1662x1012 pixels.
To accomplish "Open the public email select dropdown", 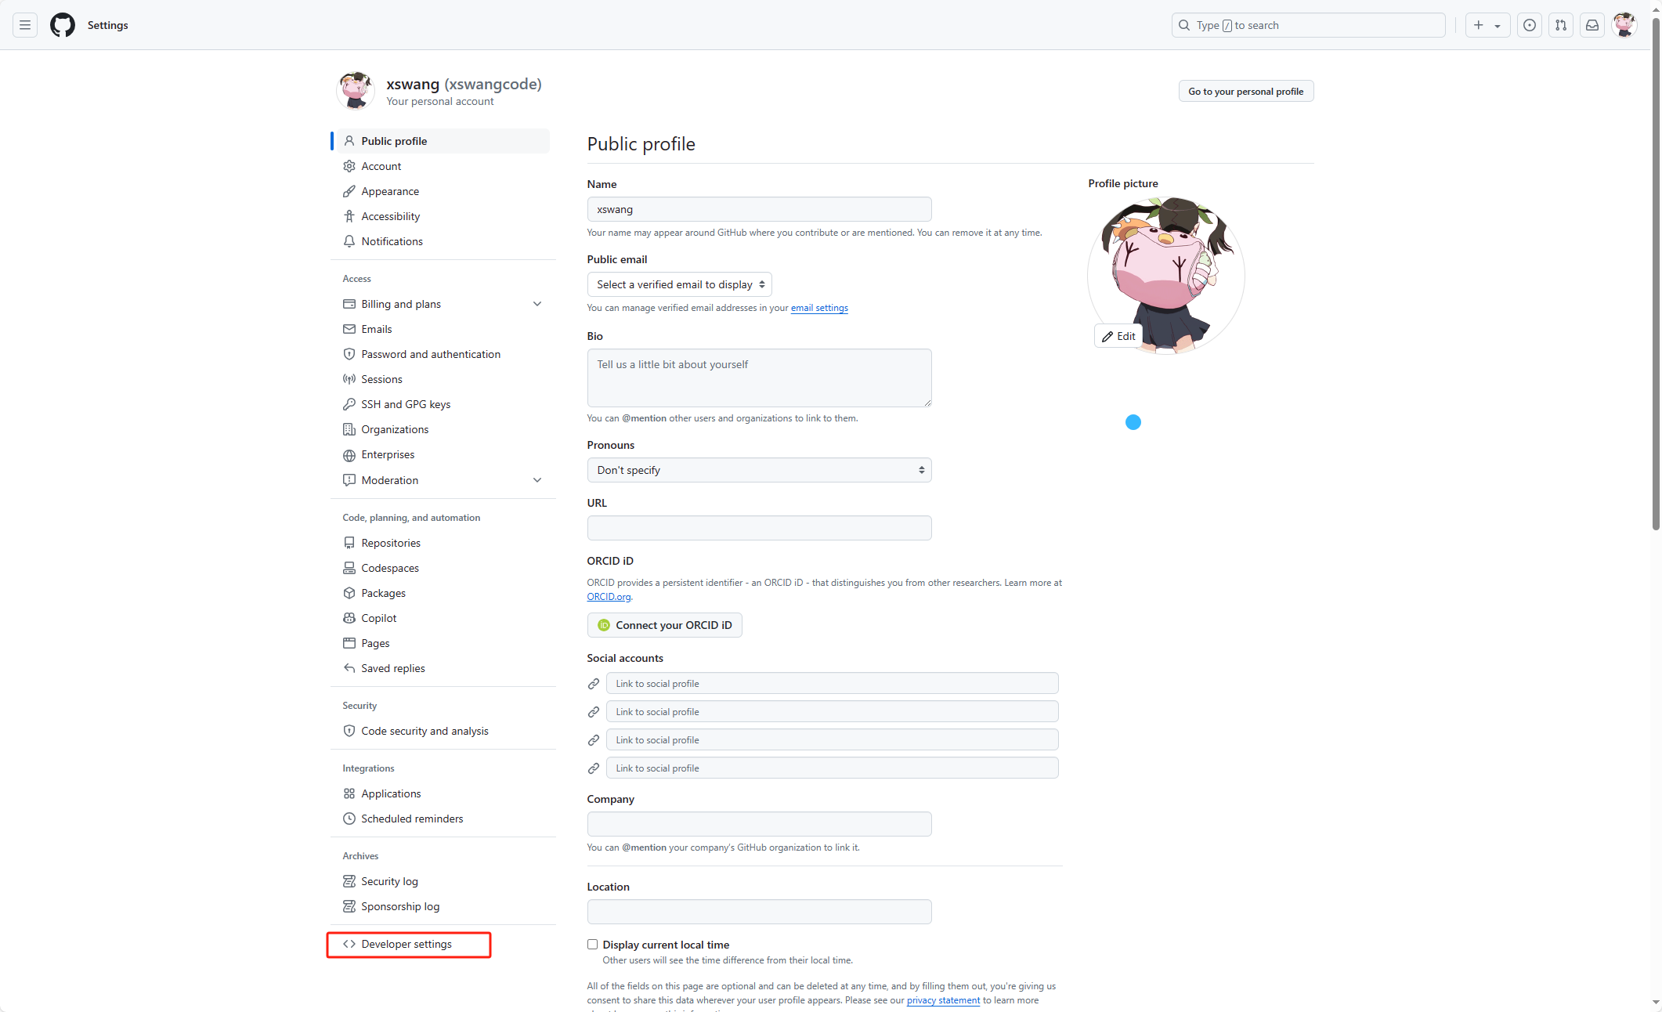I will 679,284.
